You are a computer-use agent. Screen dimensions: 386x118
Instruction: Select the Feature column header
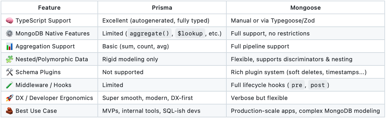pos(50,8)
